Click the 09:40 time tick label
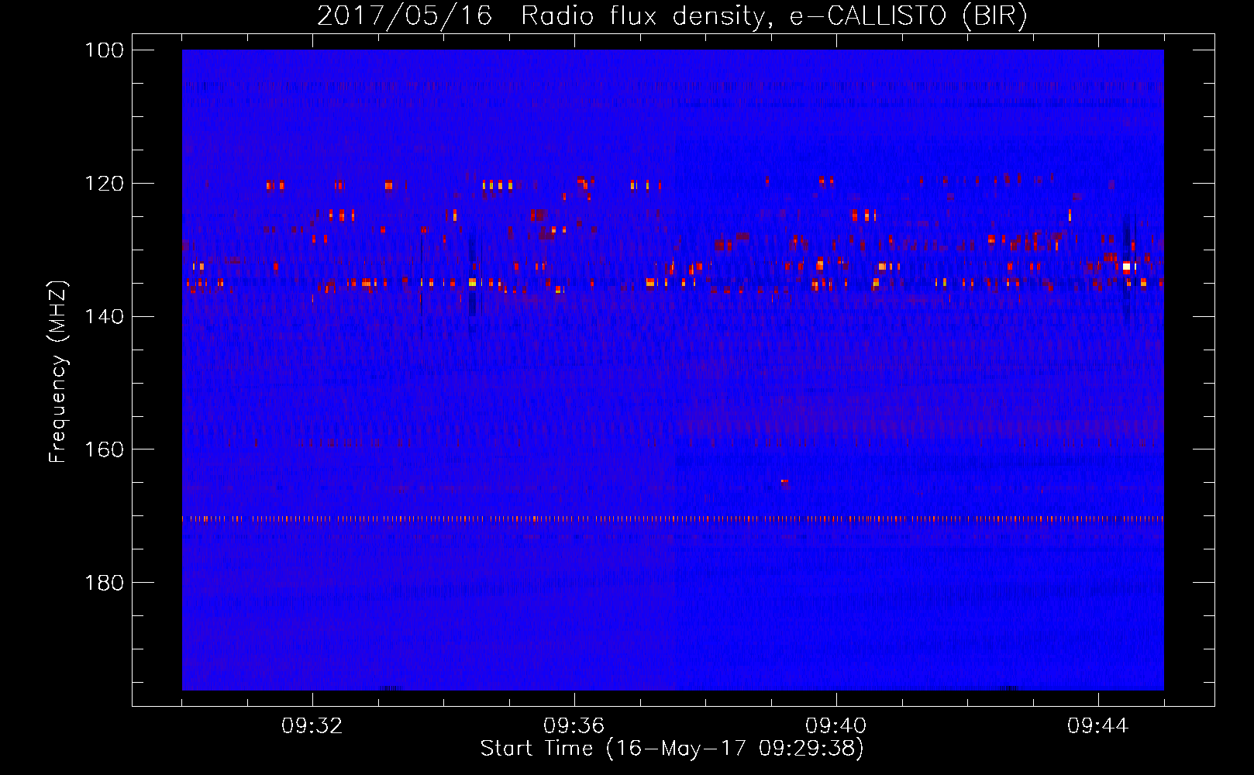1254x775 pixels. click(836, 726)
